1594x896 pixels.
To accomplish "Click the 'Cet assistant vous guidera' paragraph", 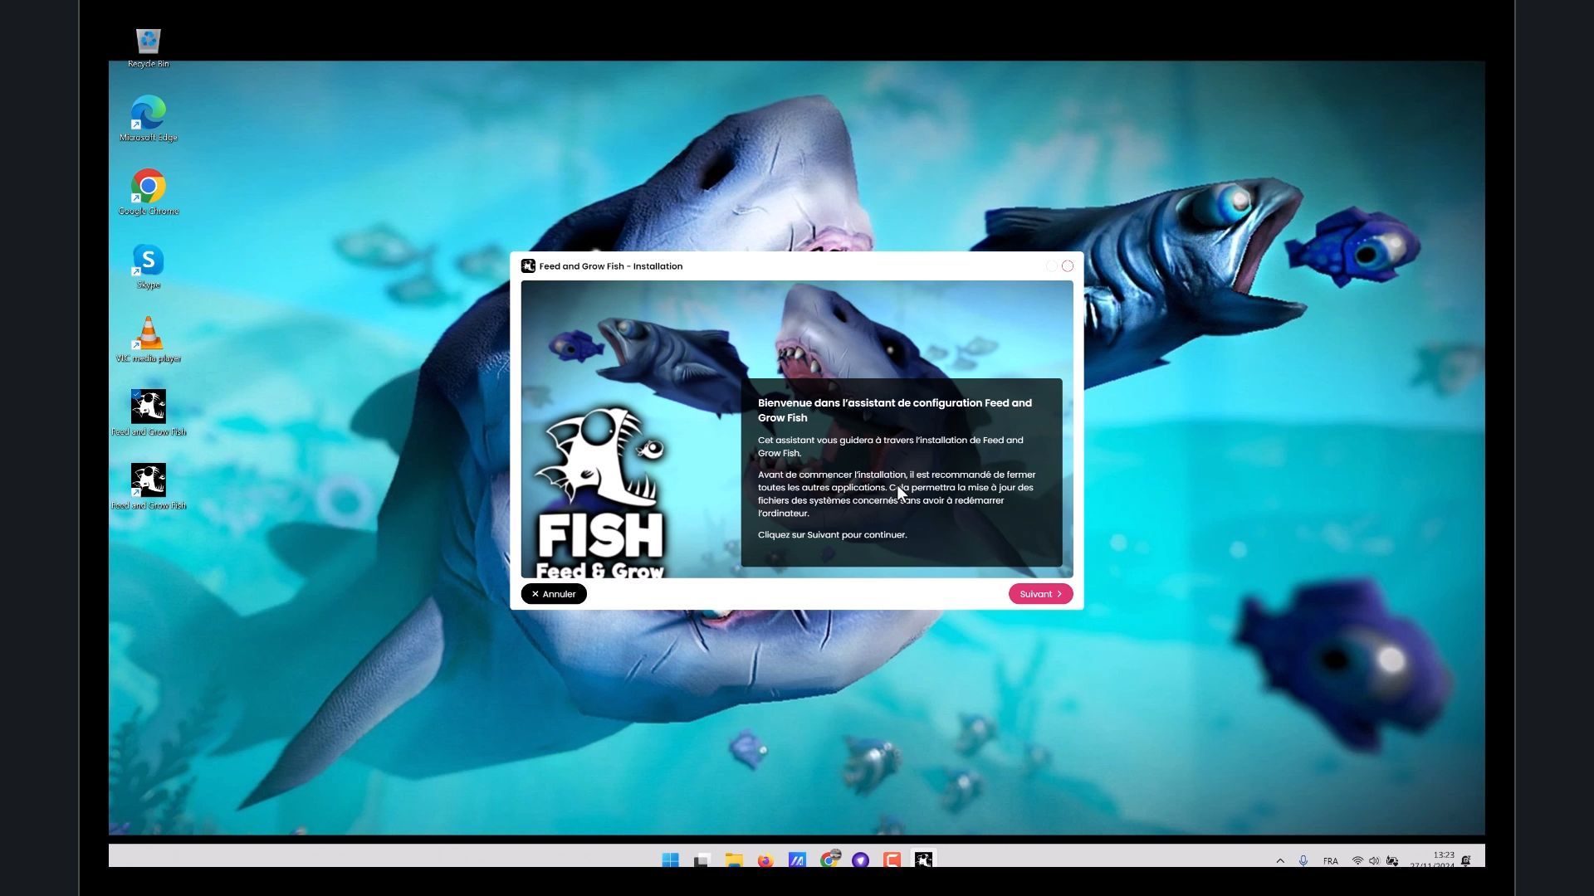I will (890, 446).
